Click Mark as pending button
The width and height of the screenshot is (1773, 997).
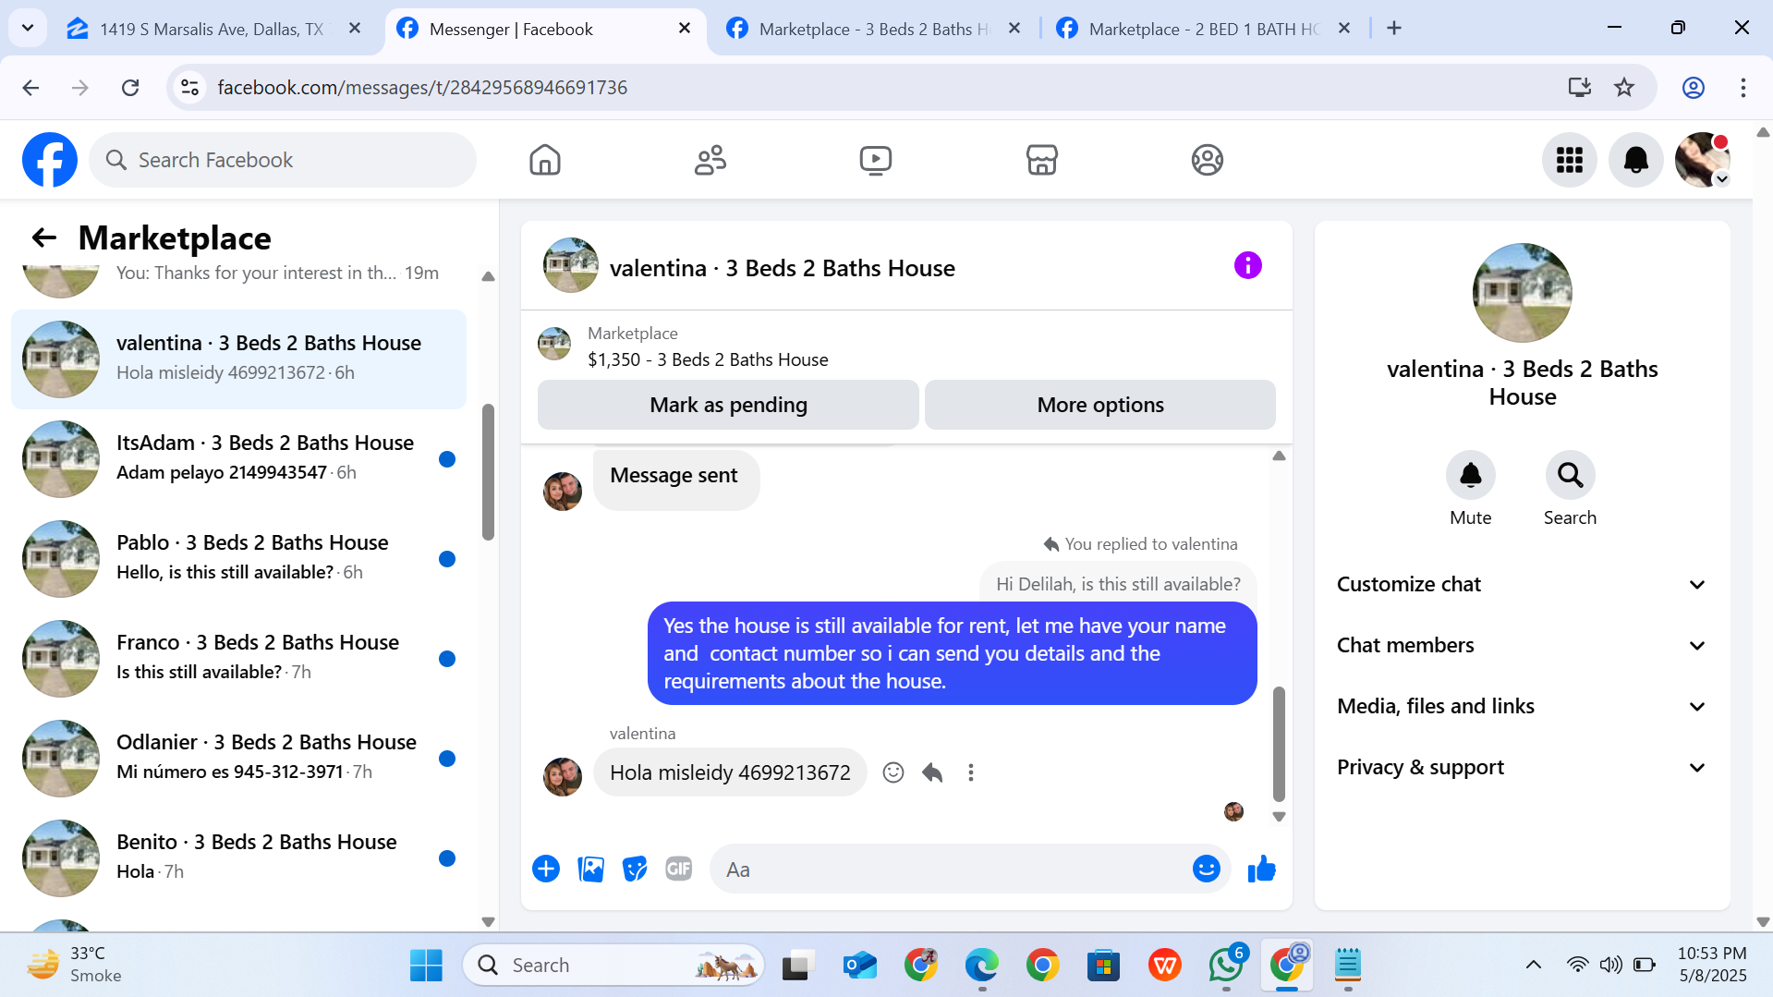[728, 405]
